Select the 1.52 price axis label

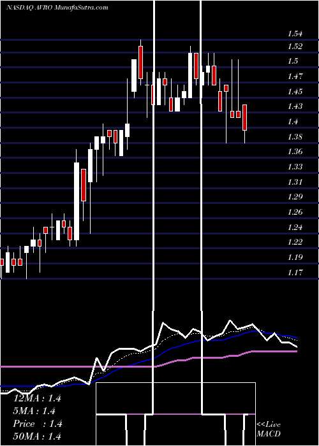(295, 47)
